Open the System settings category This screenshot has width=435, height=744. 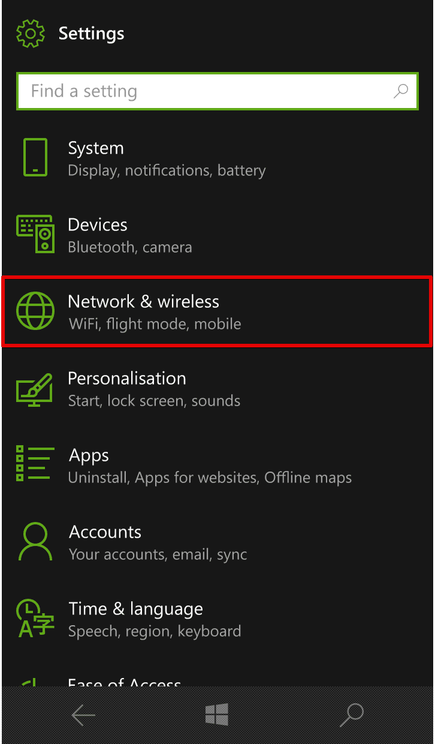pos(217,158)
